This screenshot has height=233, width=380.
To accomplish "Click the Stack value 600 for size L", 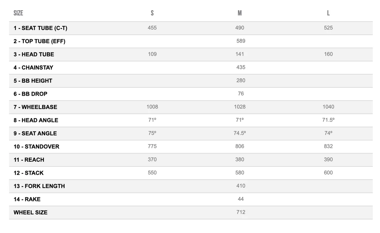I will pyautogui.click(x=328, y=173).
